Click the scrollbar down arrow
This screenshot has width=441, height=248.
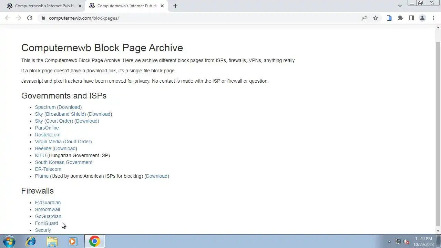click(438, 231)
